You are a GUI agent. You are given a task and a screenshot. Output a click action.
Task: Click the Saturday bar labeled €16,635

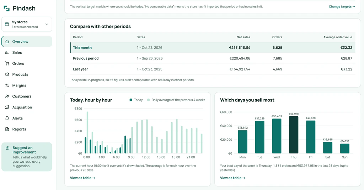(327, 148)
